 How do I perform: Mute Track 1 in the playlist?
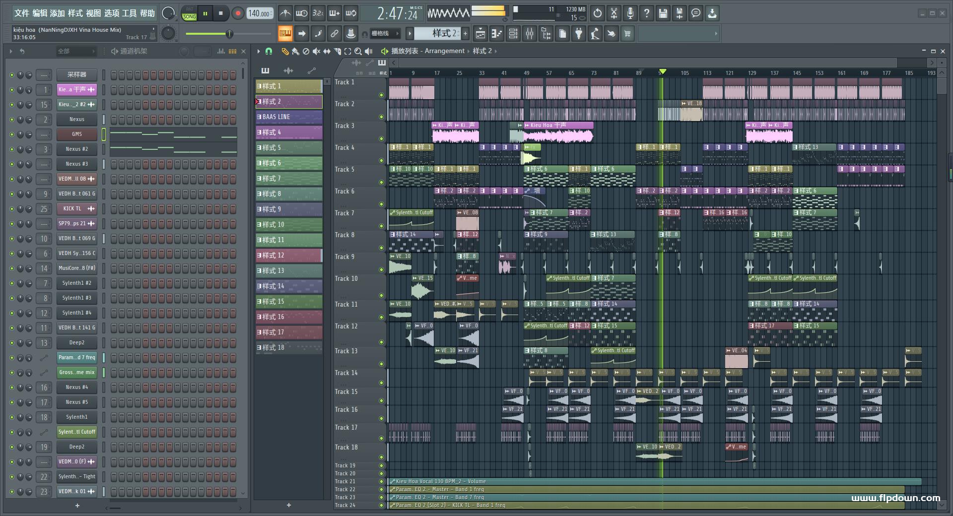point(381,95)
